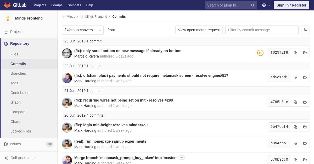Click commit hash 6b47ccf4
The image size is (314, 164).
(x=279, y=127)
